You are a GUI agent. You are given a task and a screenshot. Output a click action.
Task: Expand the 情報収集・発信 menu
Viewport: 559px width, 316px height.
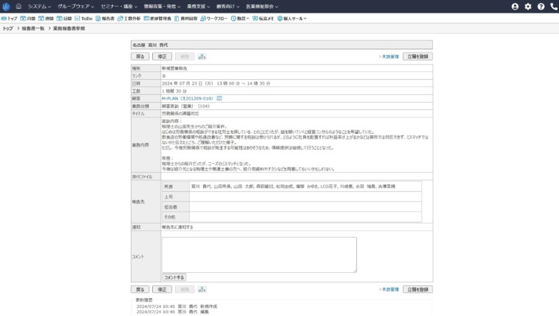pos(162,6)
